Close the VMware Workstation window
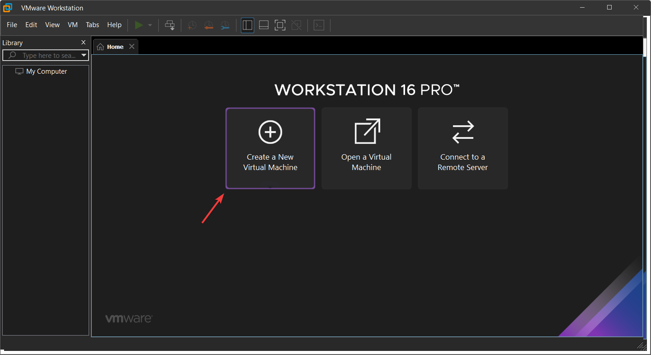Image resolution: width=651 pixels, height=355 pixels. coord(635,8)
